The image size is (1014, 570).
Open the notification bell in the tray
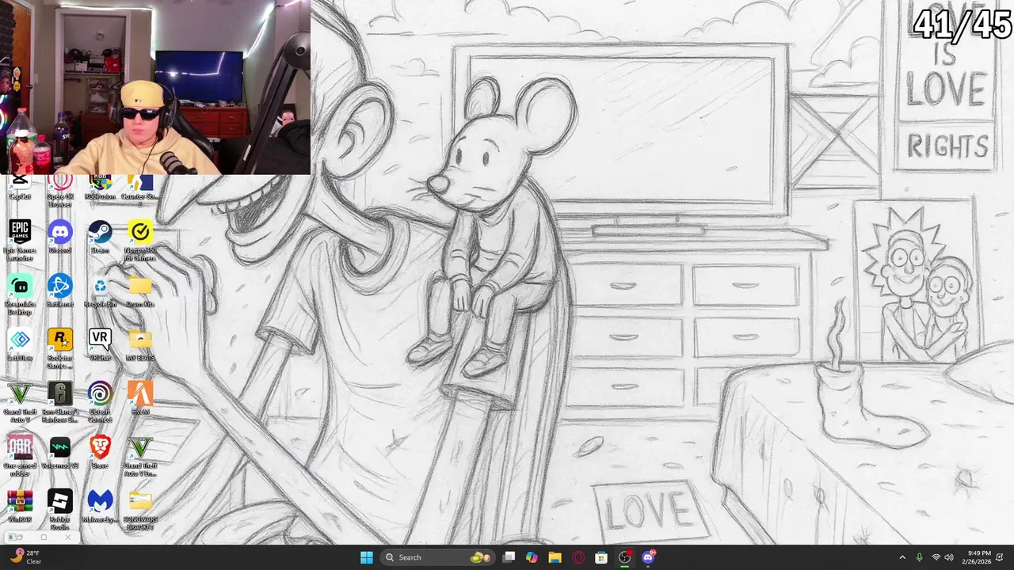1001,557
